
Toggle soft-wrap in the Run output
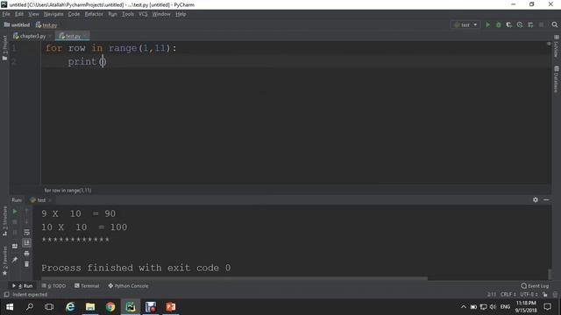[26, 232]
